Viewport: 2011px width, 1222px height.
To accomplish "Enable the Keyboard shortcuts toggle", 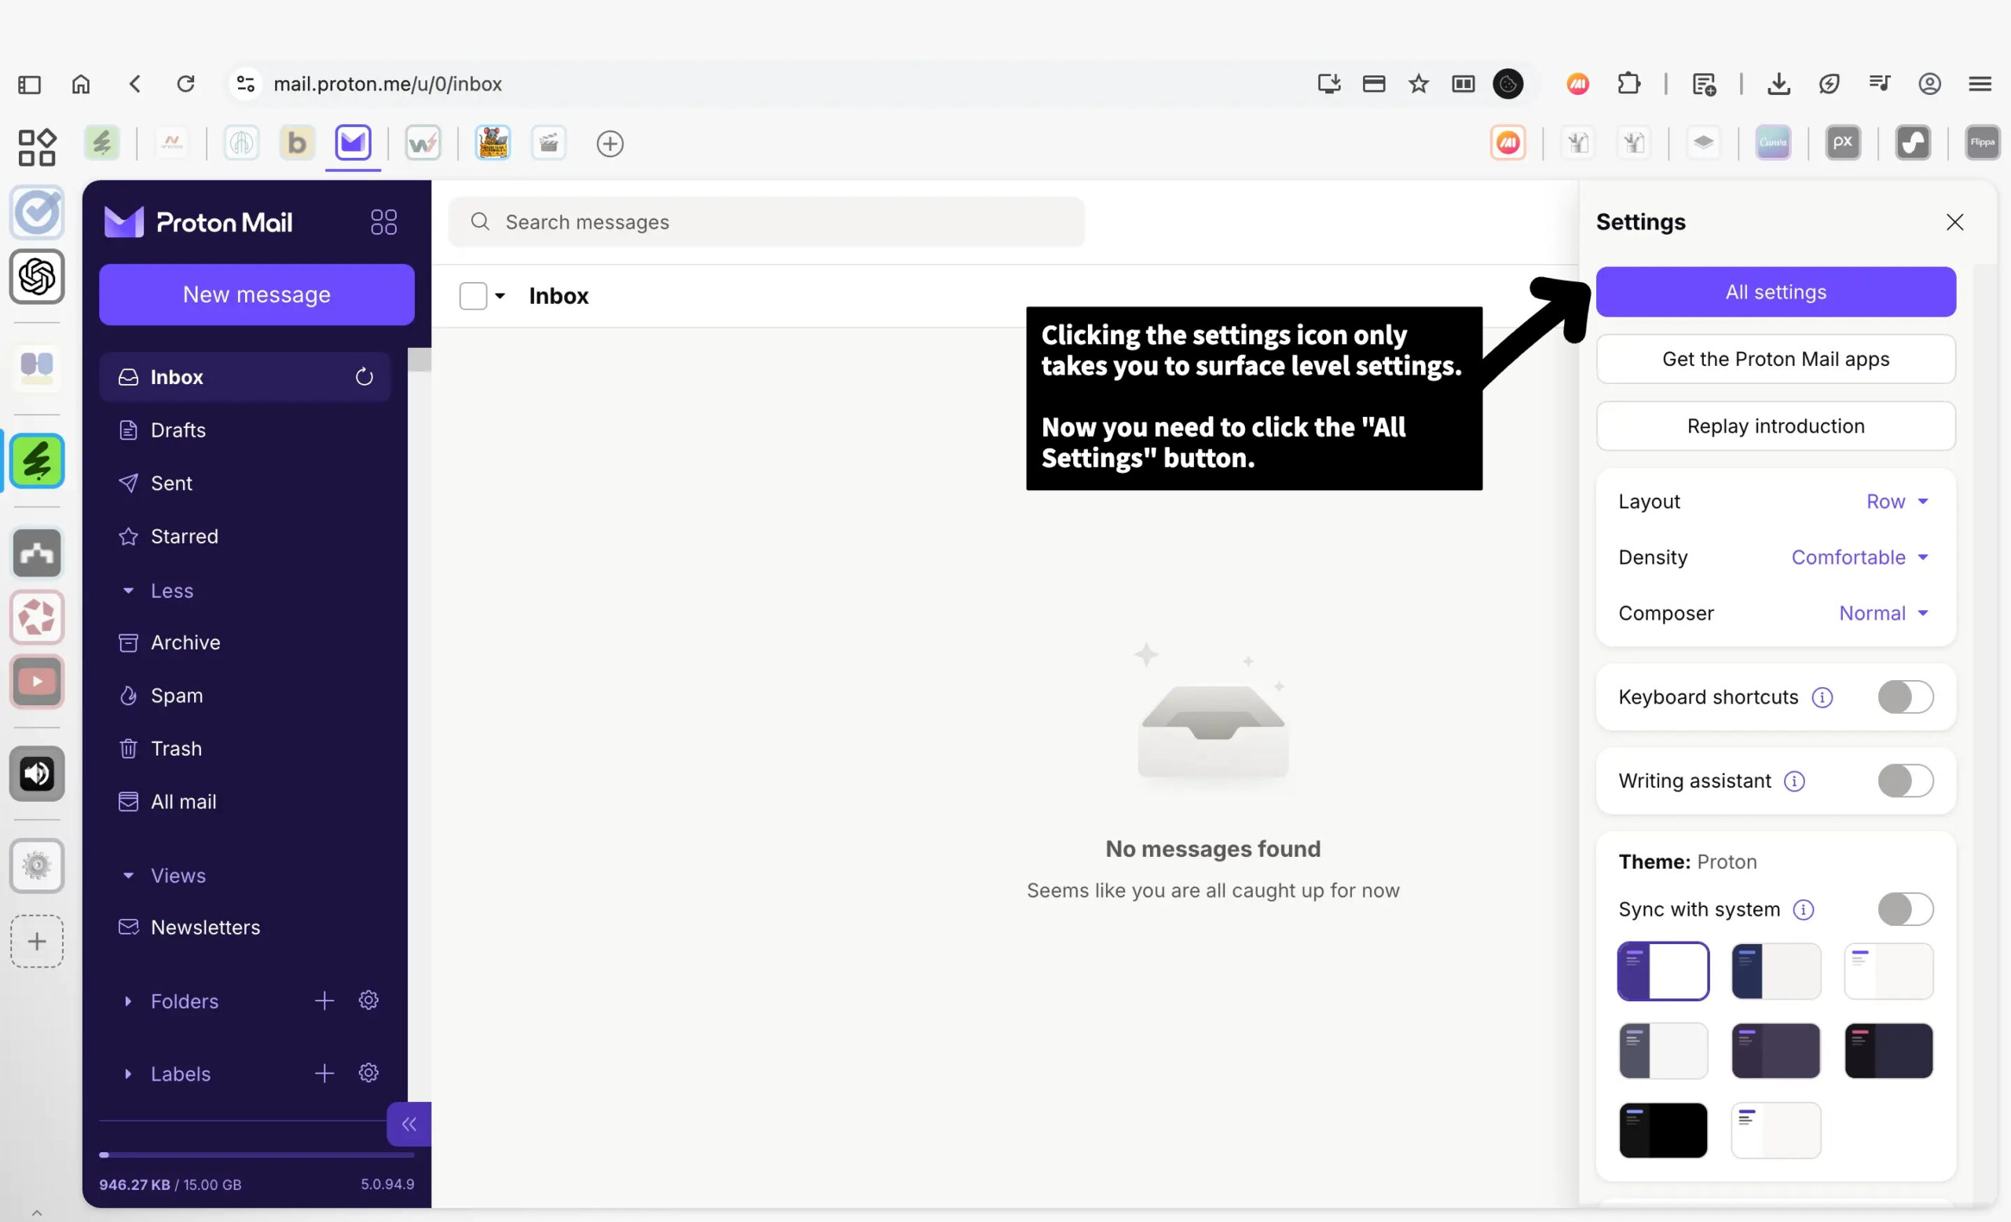I will [x=1904, y=697].
